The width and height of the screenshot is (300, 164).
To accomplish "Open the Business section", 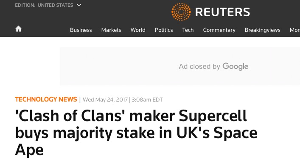I will point(81,30).
